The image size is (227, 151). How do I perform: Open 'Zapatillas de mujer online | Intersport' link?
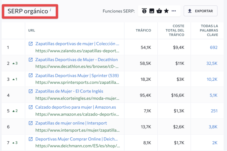pos(71,123)
